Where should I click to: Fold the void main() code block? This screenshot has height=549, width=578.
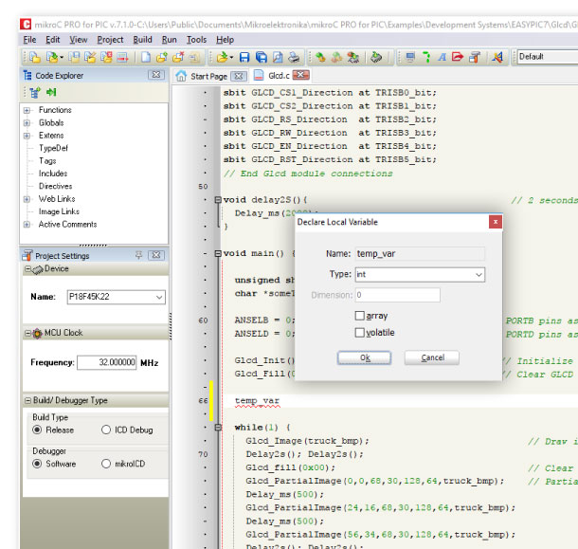pos(218,253)
